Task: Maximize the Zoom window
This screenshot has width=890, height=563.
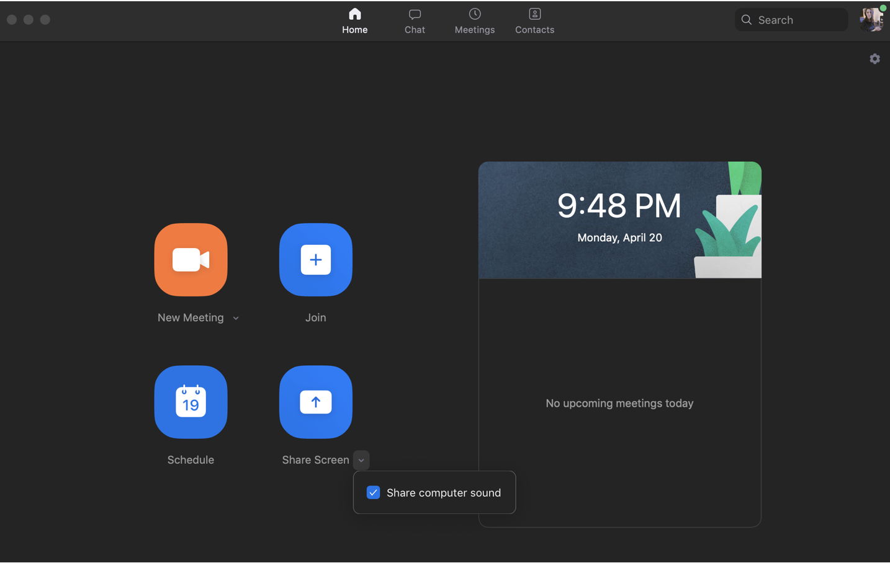Action: 45,20
